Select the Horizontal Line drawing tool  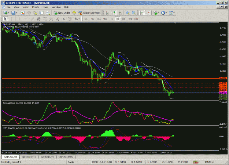tap(26, 19)
